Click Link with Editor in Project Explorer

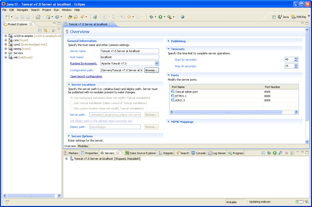(46, 31)
